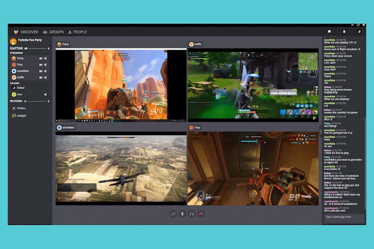This screenshot has width=374, height=249.
Task: Open the user profile avatar in the top bar
Action: [359, 32]
